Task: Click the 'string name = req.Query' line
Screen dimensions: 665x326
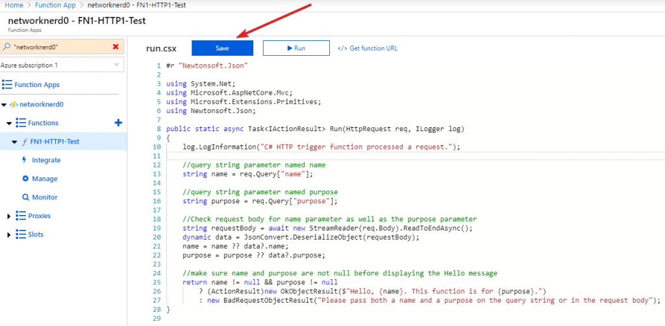Action: (x=247, y=174)
